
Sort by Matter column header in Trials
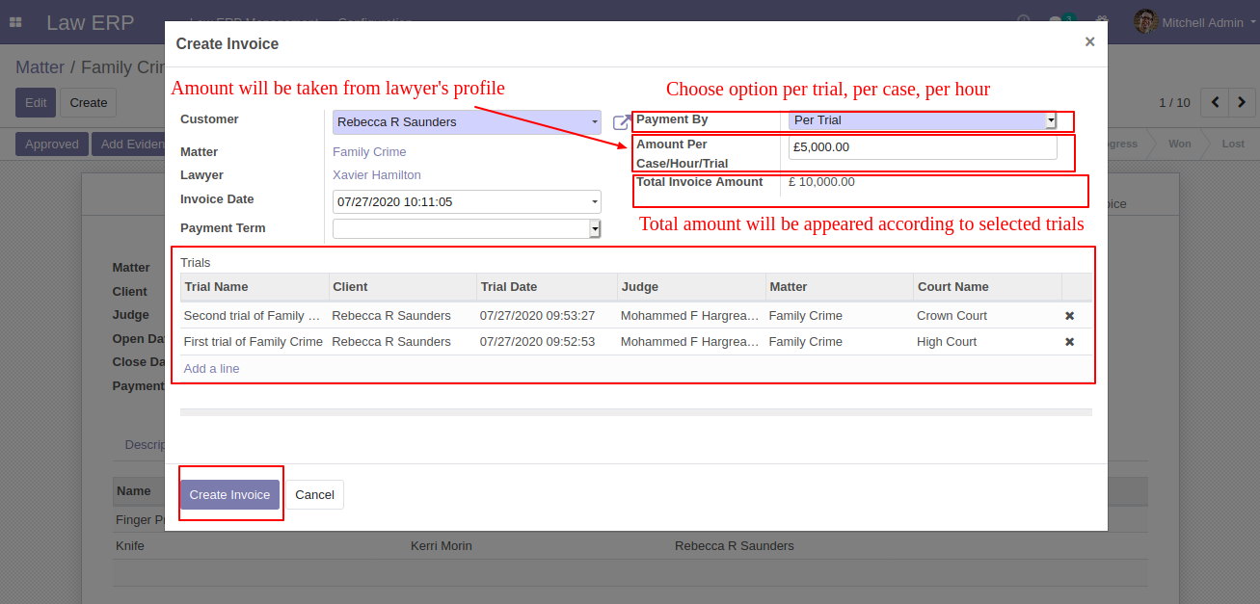pos(839,287)
